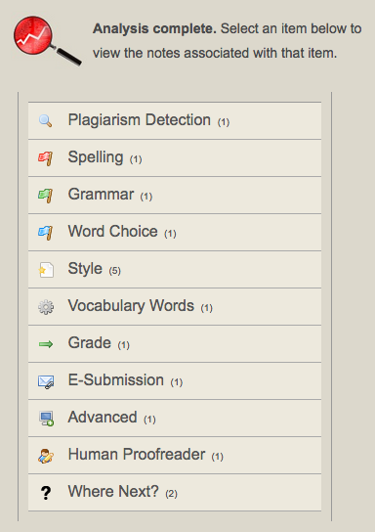Open the Plagiarism Detection notes
This screenshot has height=532, width=375.
point(175,121)
